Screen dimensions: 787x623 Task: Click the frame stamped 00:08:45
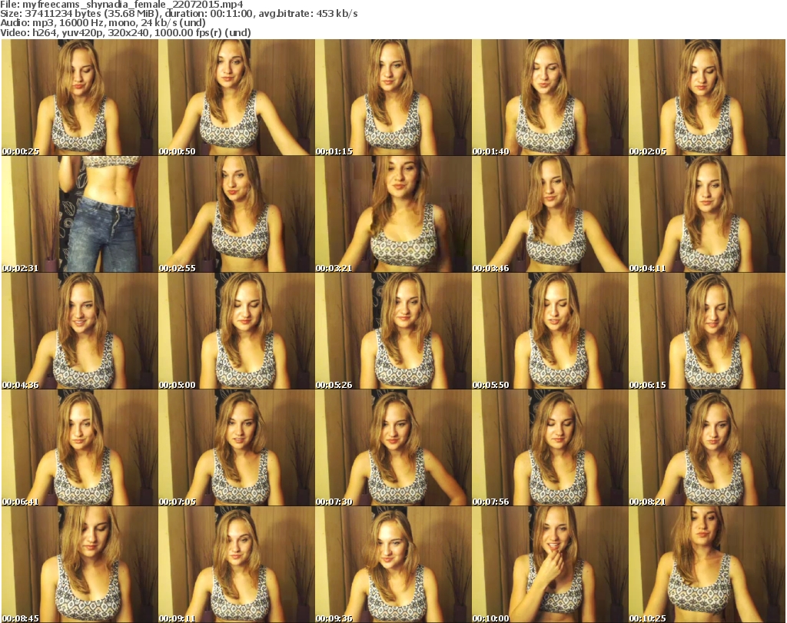(x=80, y=565)
